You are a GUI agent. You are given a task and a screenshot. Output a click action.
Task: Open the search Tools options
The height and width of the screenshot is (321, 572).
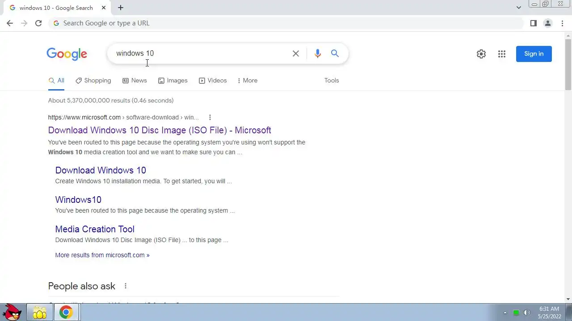(x=332, y=81)
